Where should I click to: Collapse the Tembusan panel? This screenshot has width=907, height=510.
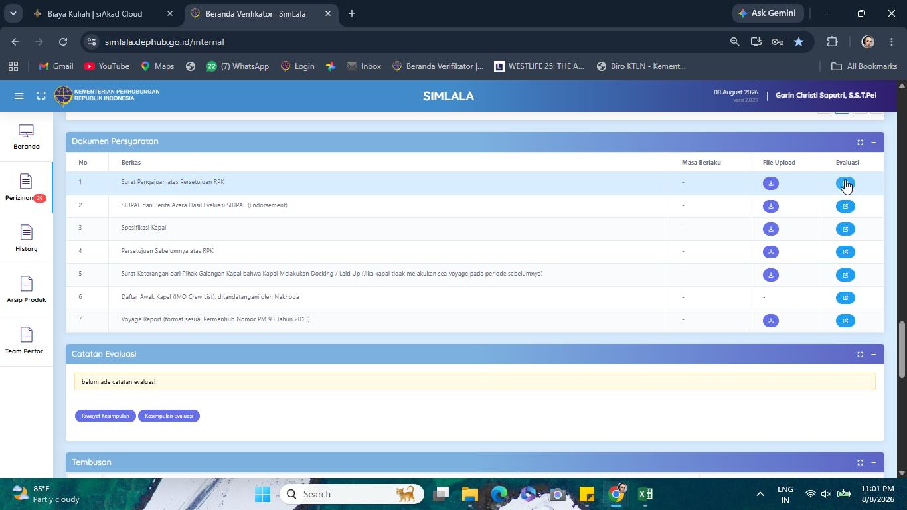click(873, 462)
